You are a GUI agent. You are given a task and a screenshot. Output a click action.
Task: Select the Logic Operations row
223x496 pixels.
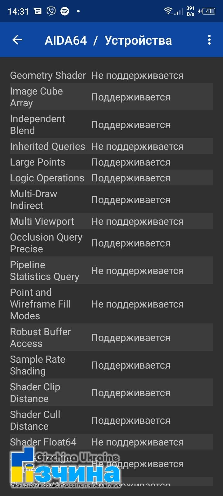[x=111, y=178]
